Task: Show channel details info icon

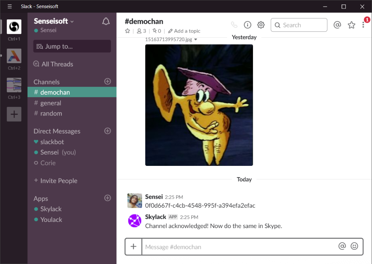Action: click(247, 25)
